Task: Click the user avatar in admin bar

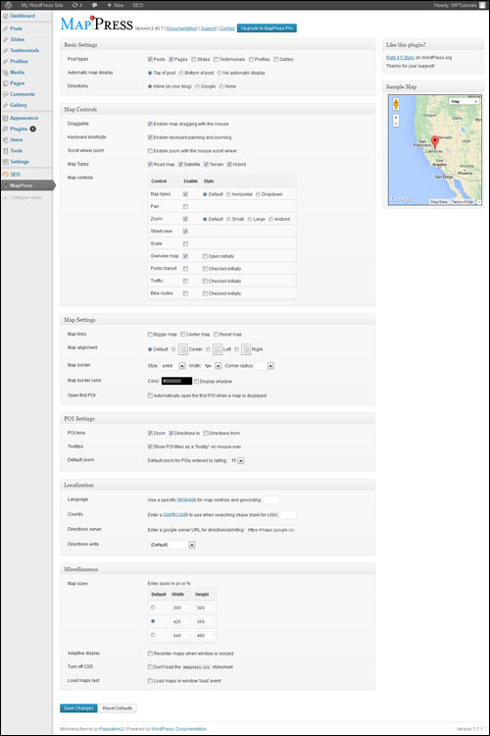Action: (482, 5)
